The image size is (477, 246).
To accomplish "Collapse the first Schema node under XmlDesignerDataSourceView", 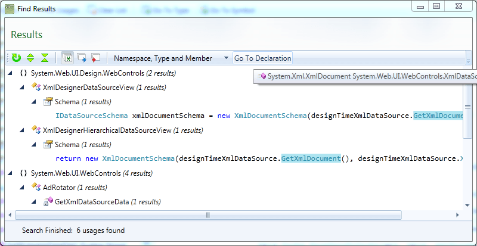I will 33,102.
